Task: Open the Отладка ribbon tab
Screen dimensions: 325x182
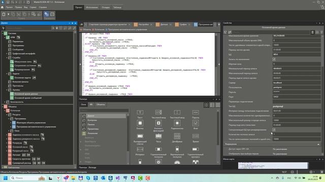Action: click(106, 8)
